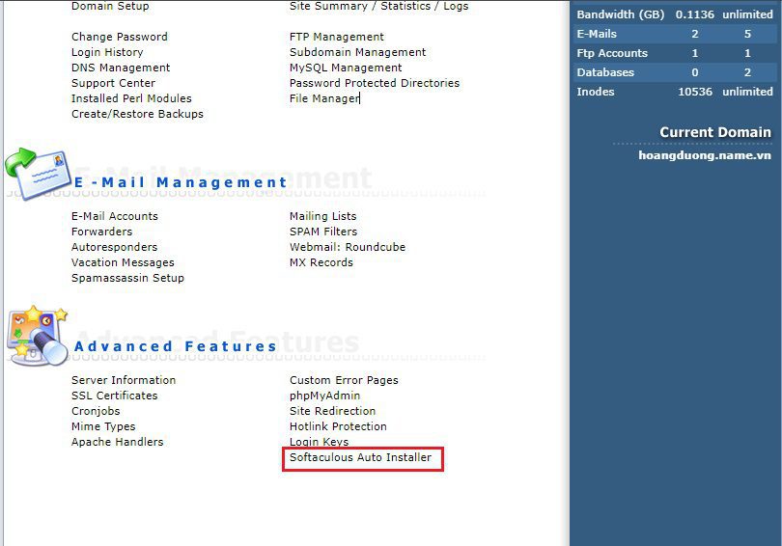Screen dimensions: 782x546
Task: Open Subdomain Management
Action: 357,52
